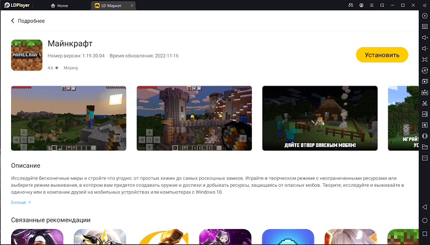
Task: Tap the Android back triangle button
Action: [424, 207]
